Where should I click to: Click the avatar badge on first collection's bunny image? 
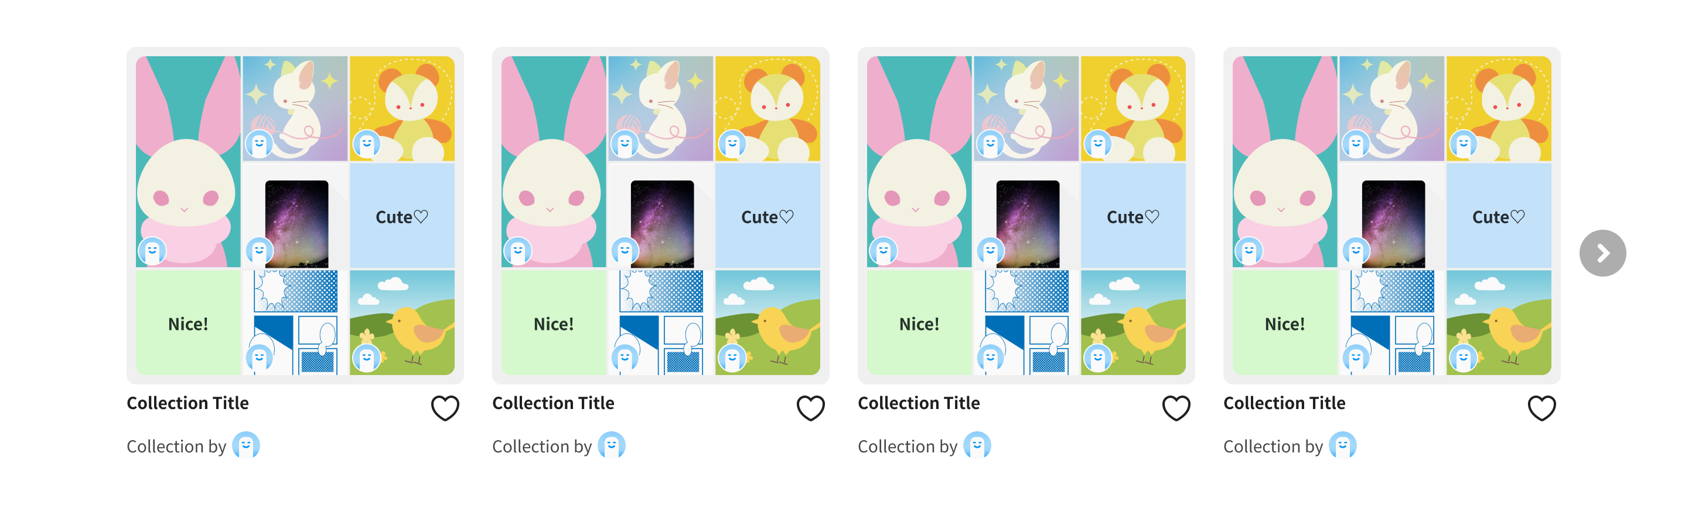[x=152, y=251]
